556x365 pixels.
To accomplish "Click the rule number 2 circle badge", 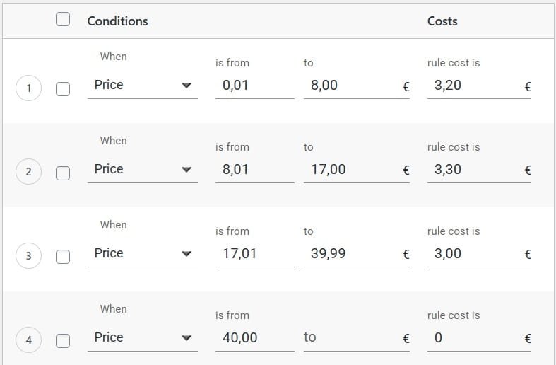I will (28, 172).
